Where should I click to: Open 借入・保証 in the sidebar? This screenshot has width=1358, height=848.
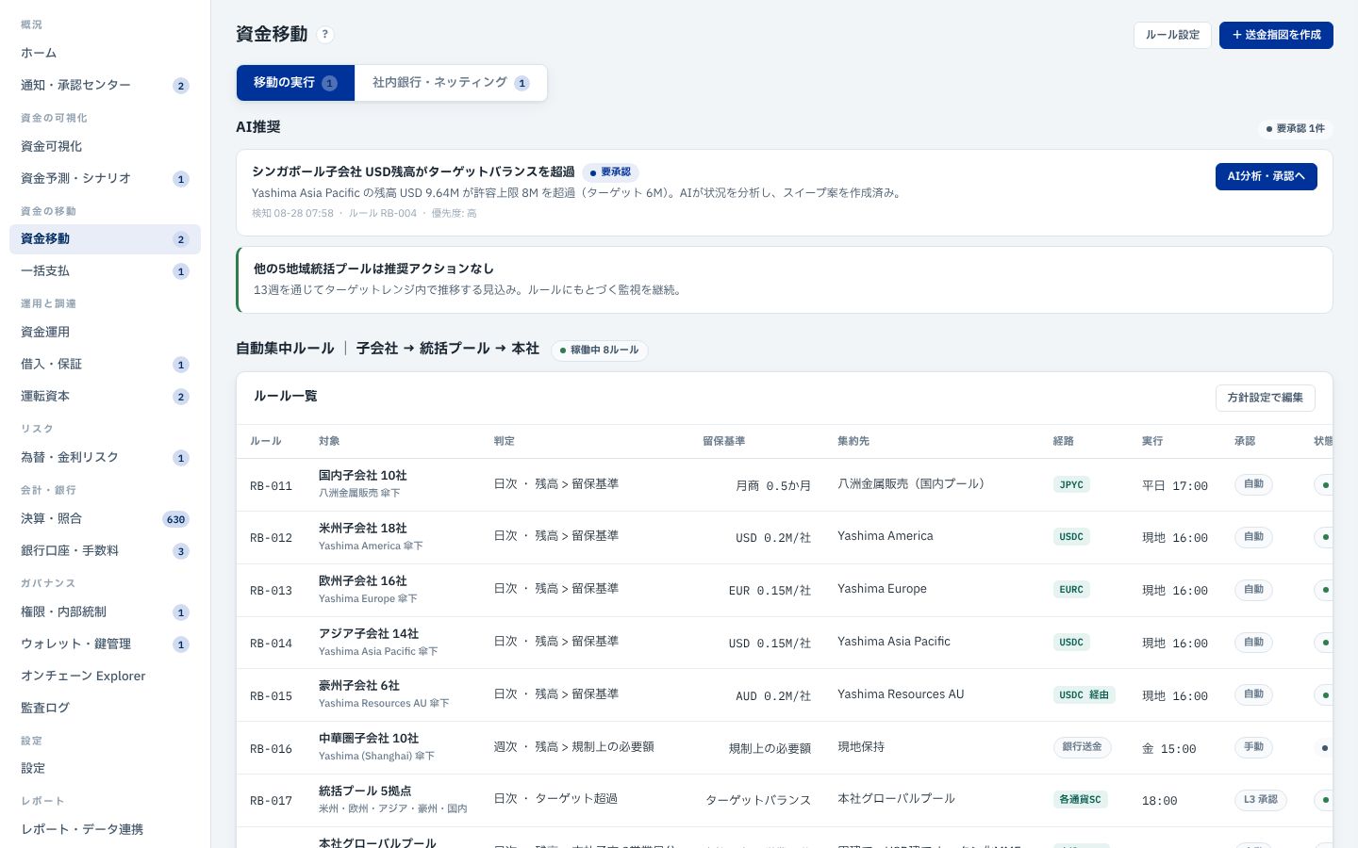tap(105, 364)
